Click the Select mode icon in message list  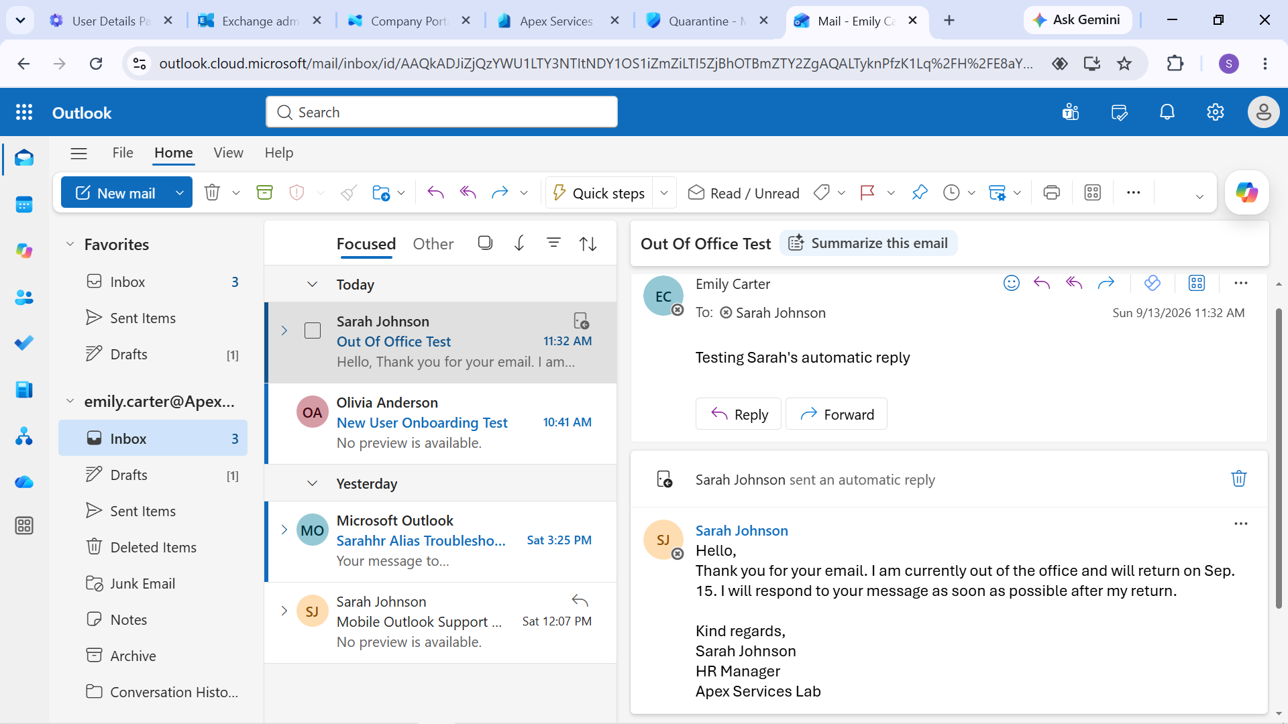tap(485, 243)
